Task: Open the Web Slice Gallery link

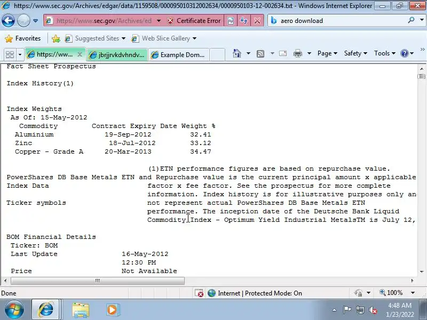Action: pyautogui.click(x=164, y=38)
